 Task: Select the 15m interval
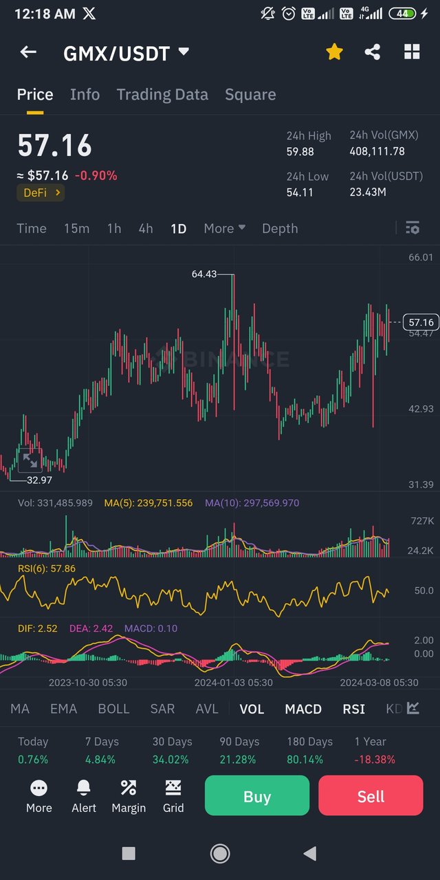[76, 228]
